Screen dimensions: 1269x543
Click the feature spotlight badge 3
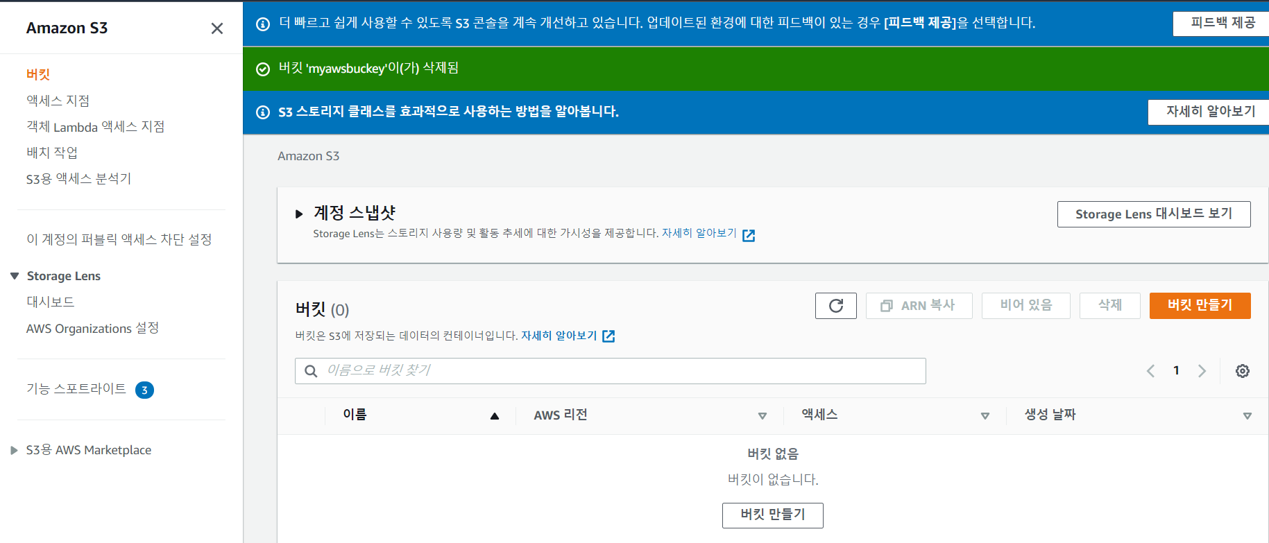click(x=144, y=390)
